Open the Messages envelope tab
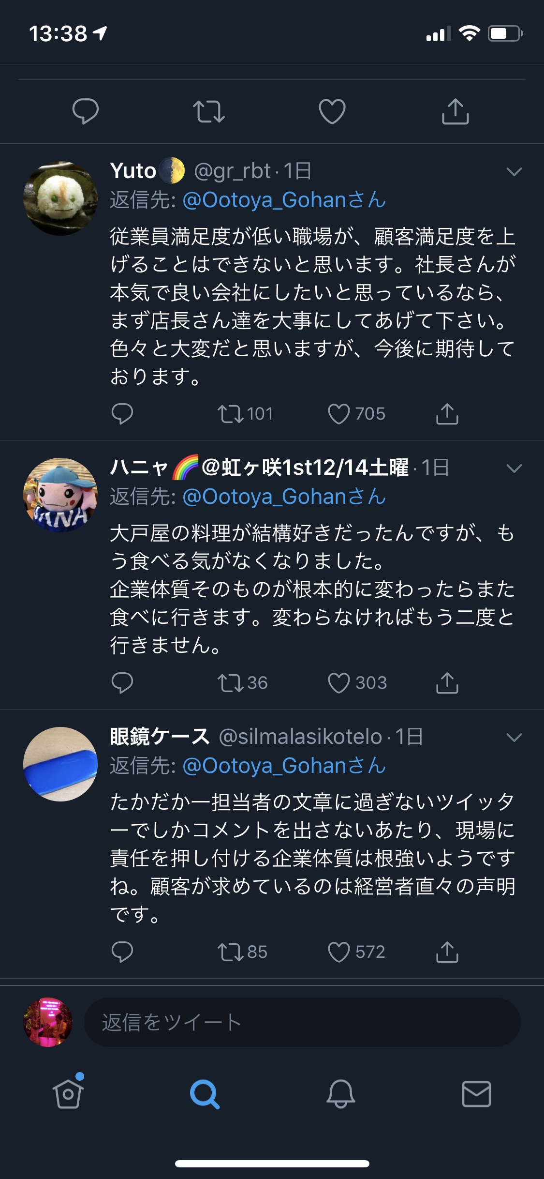This screenshot has width=544, height=1179. coord(477,1093)
